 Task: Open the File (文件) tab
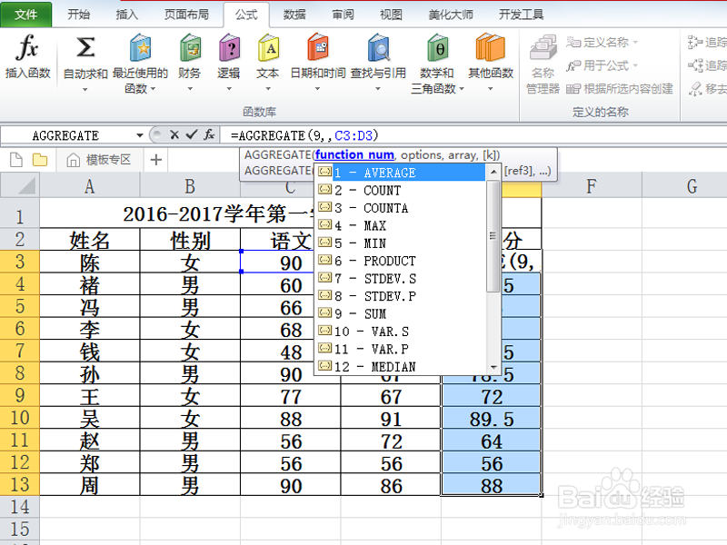pyautogui.click(x=26, y=15)
